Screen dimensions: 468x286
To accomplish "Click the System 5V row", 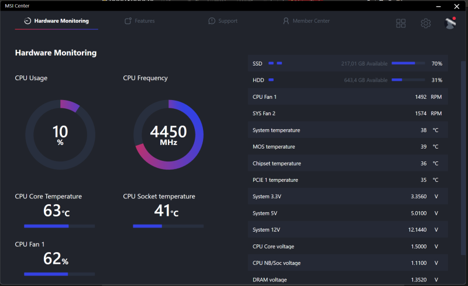I will tap(347, 213).
